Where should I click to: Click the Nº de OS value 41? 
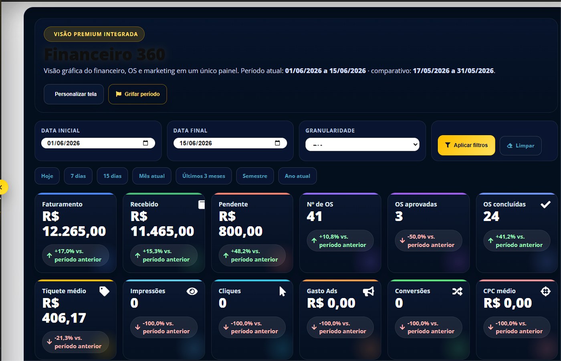point(315,217)
